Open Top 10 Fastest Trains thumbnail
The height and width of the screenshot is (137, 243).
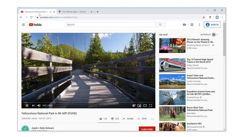(172, 65)
